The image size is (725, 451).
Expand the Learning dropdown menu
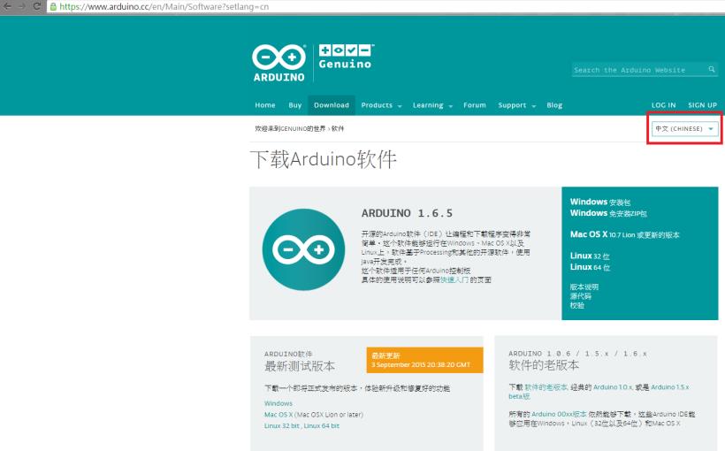coord(432,105)
